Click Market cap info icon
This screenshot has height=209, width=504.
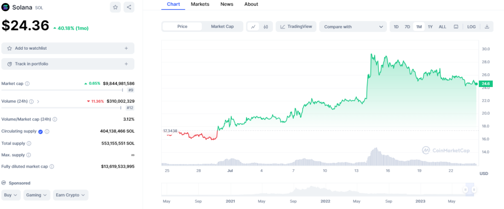tap(28, 84)
